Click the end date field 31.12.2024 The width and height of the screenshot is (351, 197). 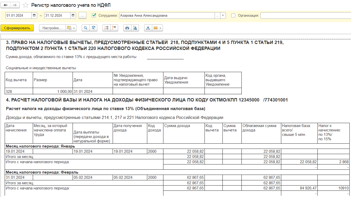point(57,16)
